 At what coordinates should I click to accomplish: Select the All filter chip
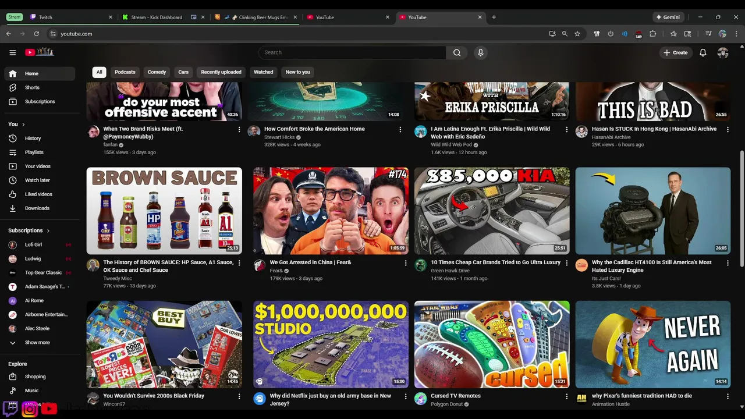[99, 72]
